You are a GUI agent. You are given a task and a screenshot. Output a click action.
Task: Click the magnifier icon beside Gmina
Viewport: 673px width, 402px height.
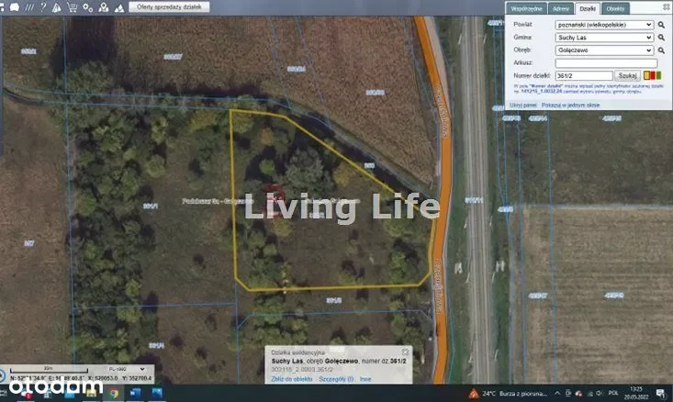[x=661, y=38]
